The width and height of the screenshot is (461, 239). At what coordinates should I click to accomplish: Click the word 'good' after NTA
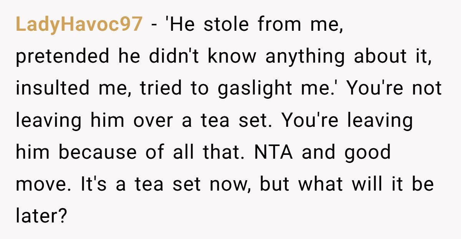367,153
